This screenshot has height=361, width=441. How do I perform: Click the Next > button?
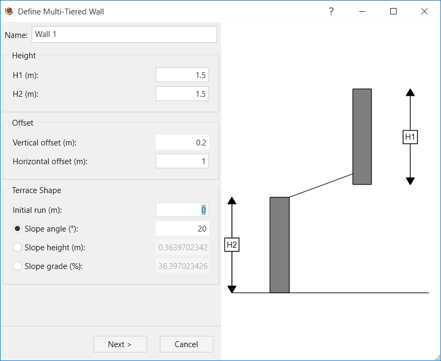click(x=120, y=344)
